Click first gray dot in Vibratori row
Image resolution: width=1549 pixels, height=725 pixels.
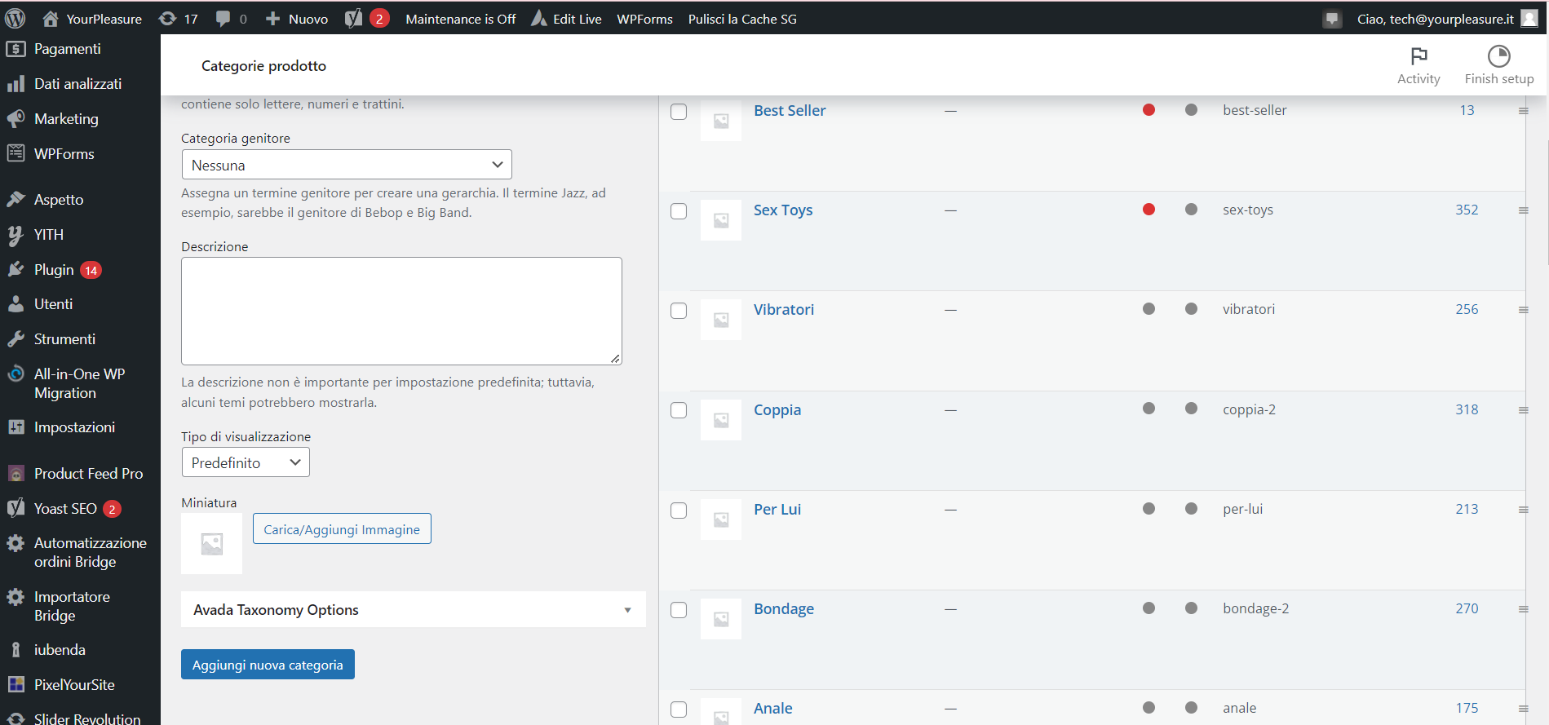click(x=1148, y=309)
